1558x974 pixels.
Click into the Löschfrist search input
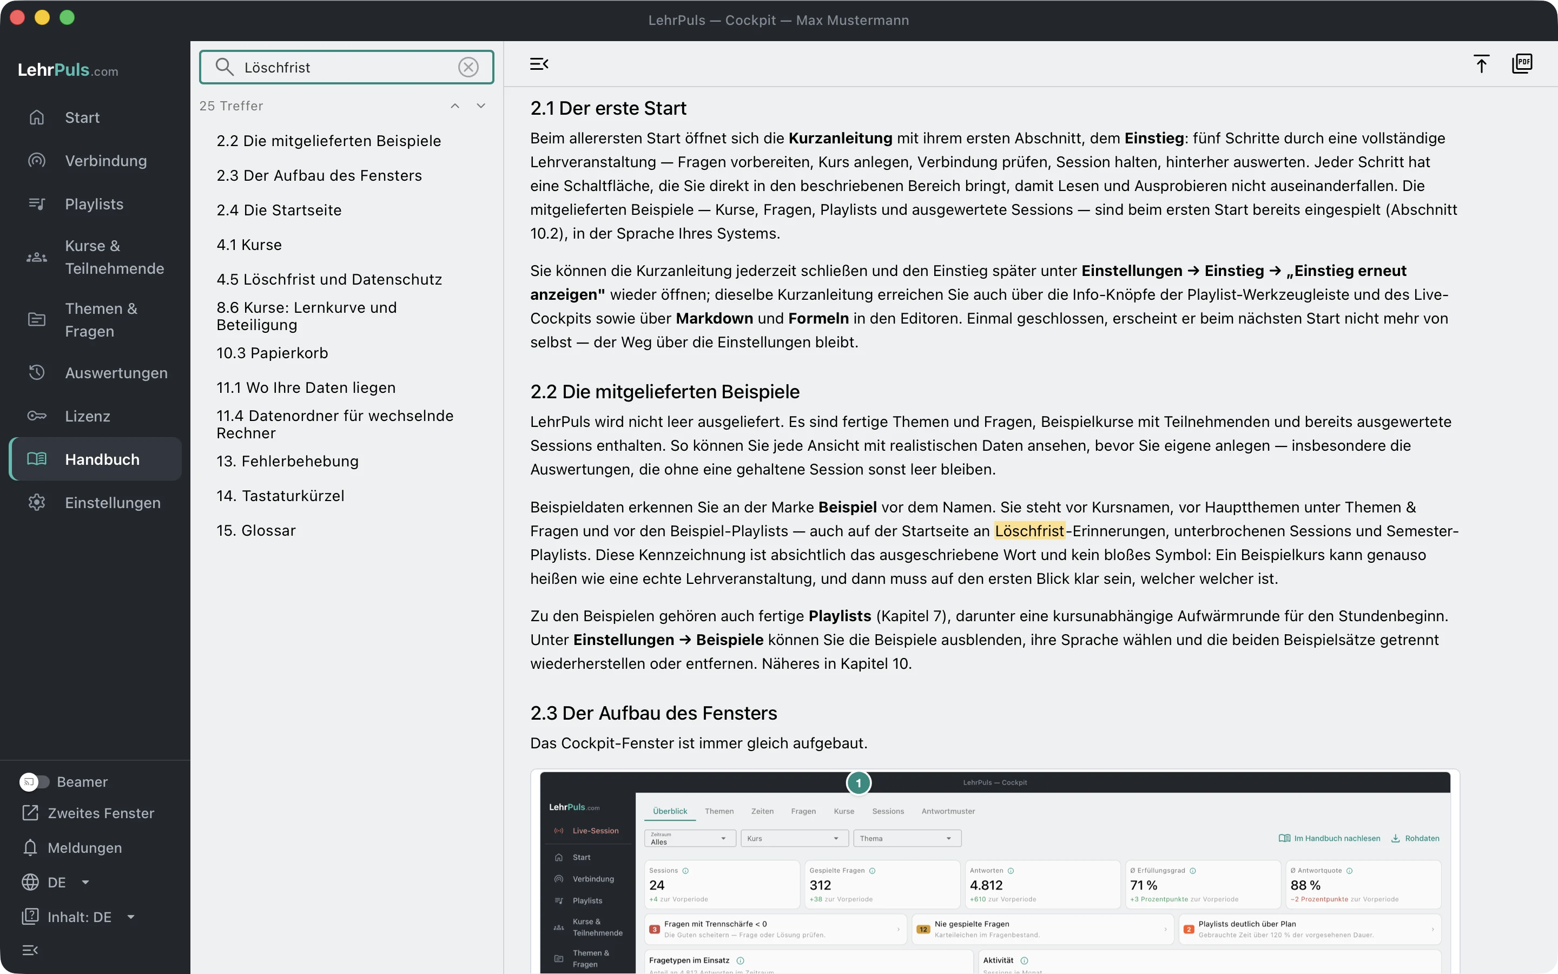click(346, 67)
